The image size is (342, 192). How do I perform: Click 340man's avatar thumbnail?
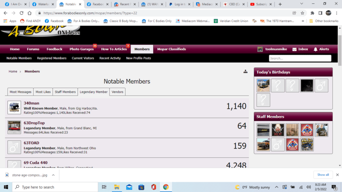click(14, 108)
